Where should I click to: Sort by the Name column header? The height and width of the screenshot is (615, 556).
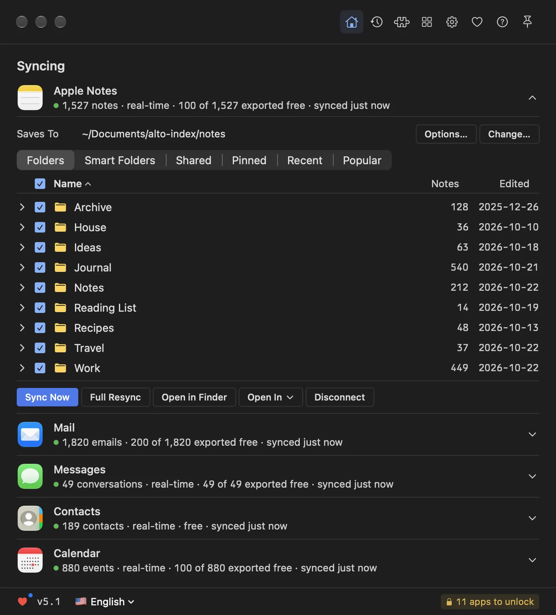click(72, 183)
